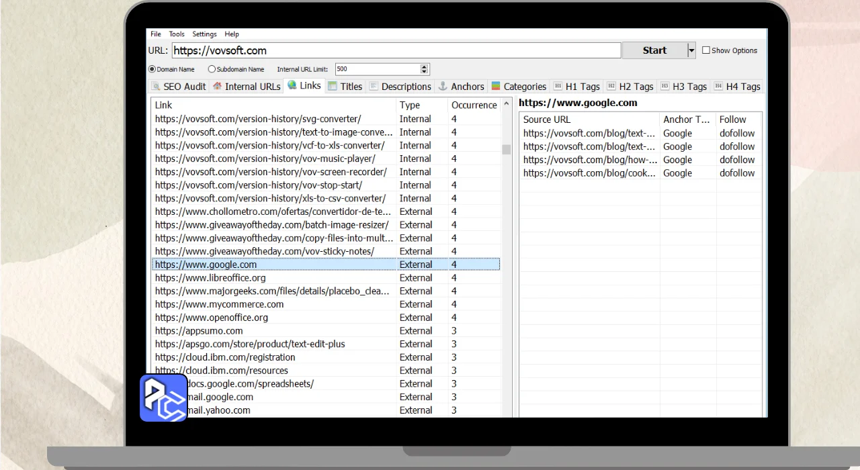The image size is (860, 470).
Task: Enable the Show Options checkbox
Action: (706, 50)
